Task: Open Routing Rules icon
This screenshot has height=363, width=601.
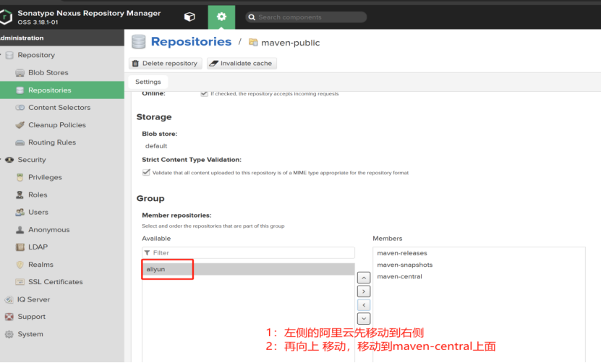Action: tap(20, 142)
